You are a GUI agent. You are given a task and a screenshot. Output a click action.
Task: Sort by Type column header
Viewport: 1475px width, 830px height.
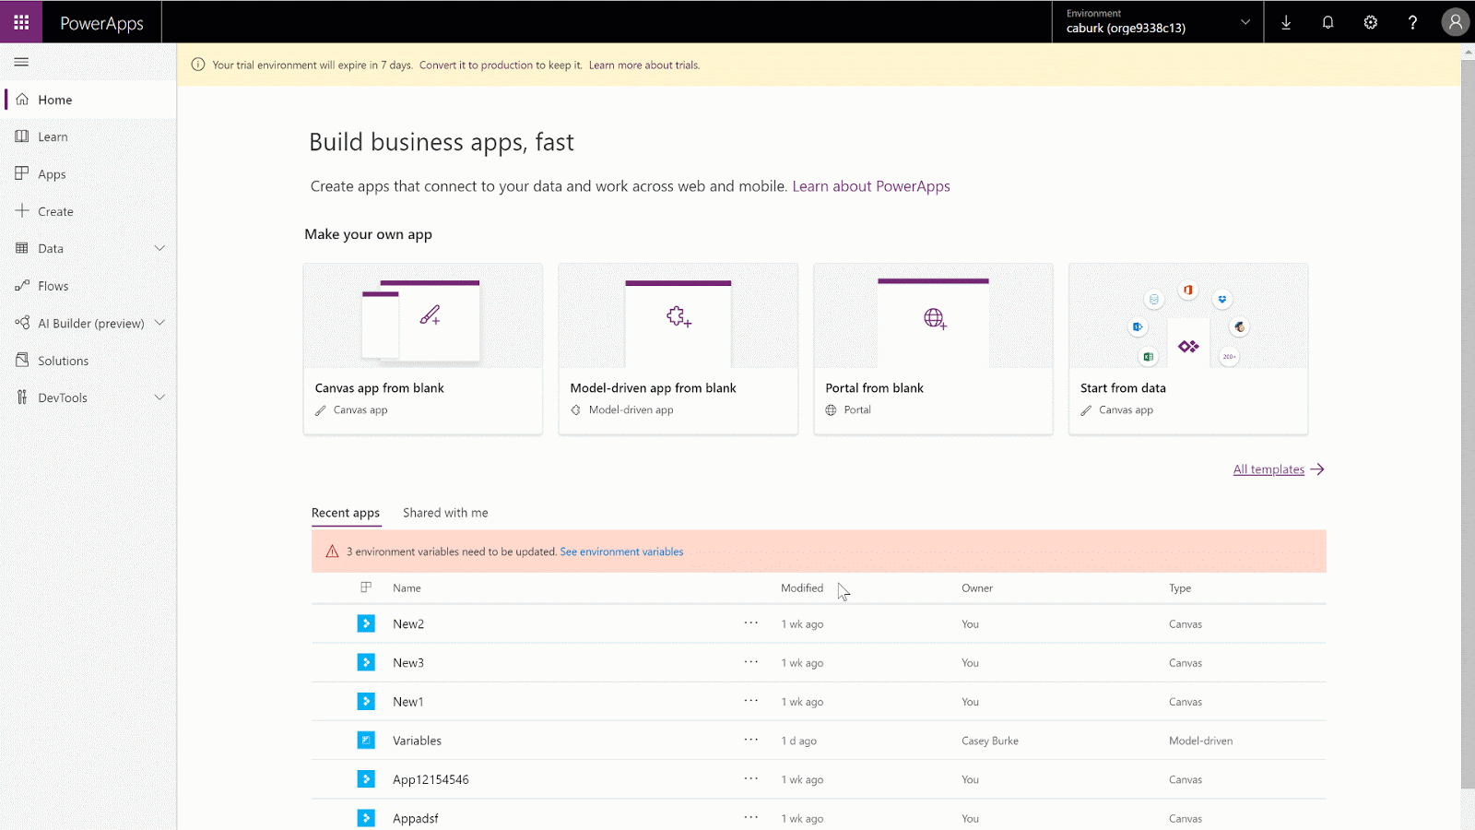click(1180, 587)
